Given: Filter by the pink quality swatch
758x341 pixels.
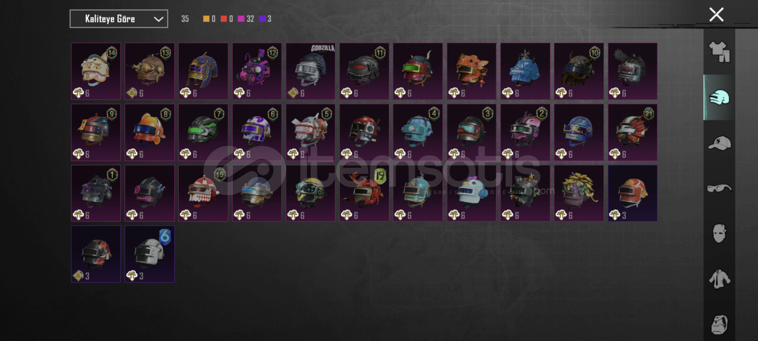Looking at the screenshot, I should [x=241, y=19].
